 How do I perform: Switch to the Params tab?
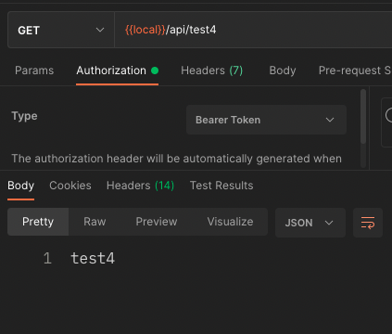click(34, 71)
